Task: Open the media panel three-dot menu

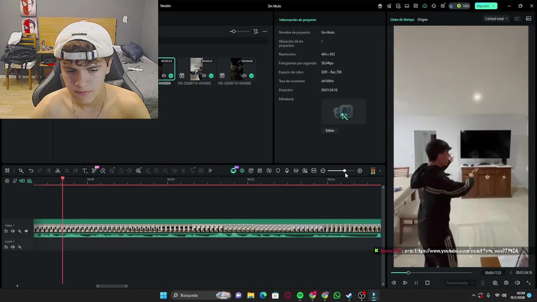Action: pyautogui.click(x=265, y=31)
